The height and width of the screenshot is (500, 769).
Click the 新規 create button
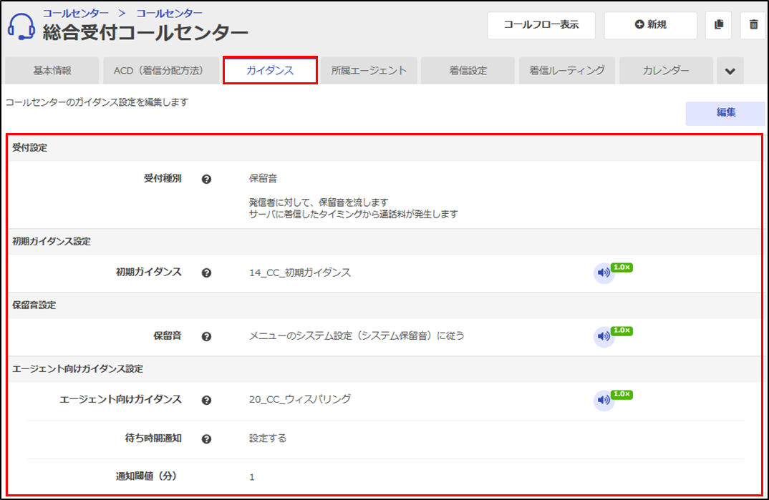[650, 25]
